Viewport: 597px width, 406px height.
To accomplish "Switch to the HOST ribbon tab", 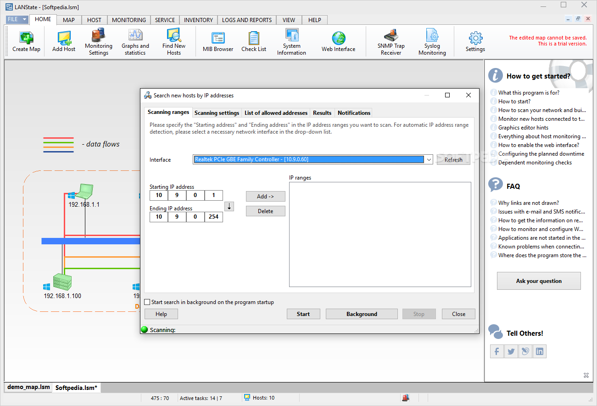I will tap(94, 20).
